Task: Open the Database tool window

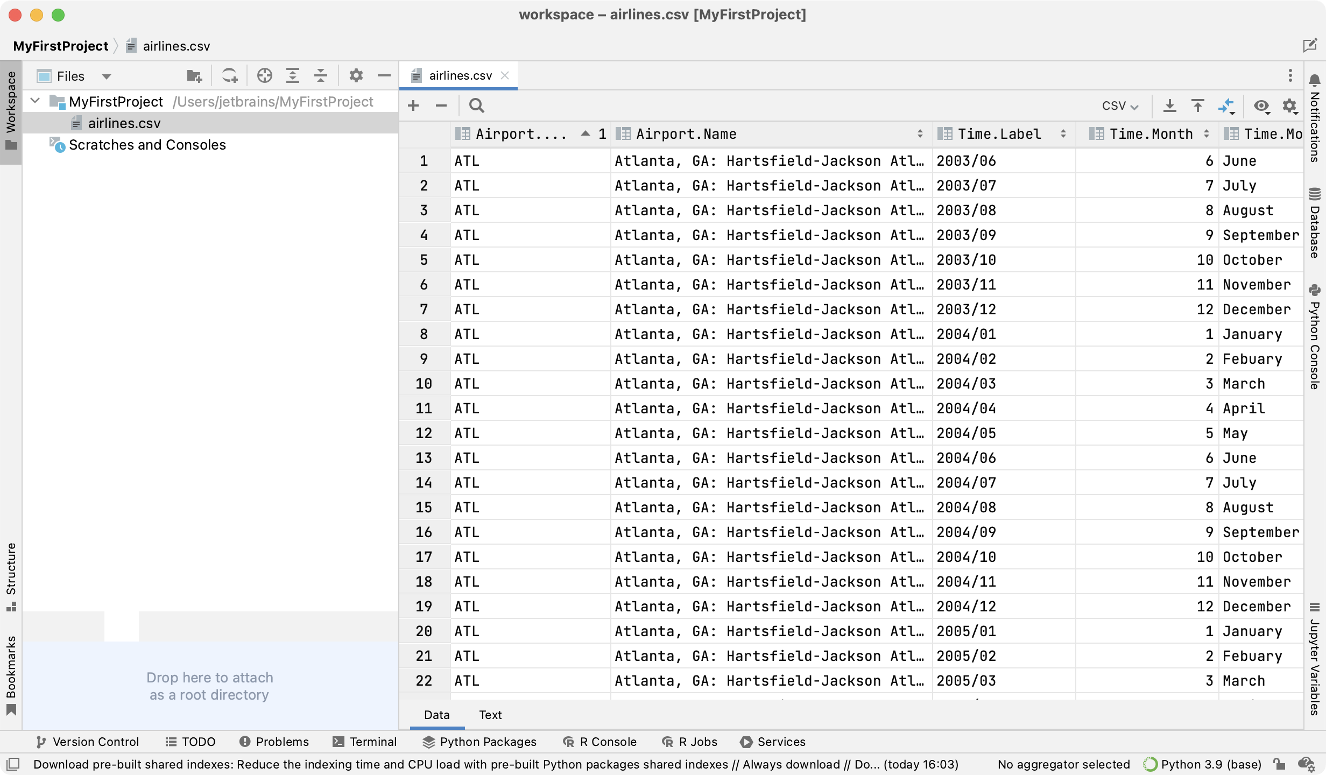Action: tap(1315, 223)
